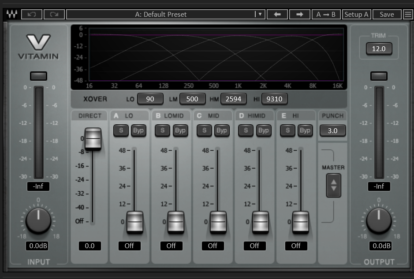Click the Input gain knob

(x=38, y=221)
